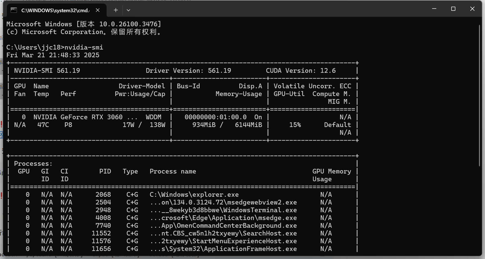Screen dimensions: 485x259
Task: Click PID 2068 in the process list
Action: point(103,195)
